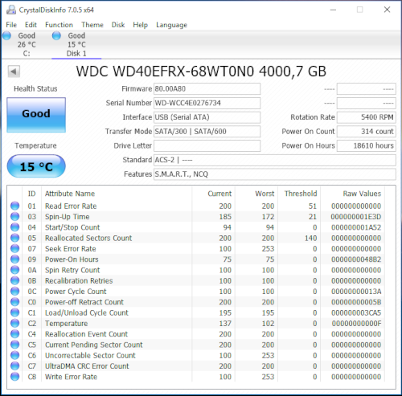402x396 pixels.
Task: Click status orb for Power-off Retract Count
Action: pyautogui.click(x=15, y=302)
